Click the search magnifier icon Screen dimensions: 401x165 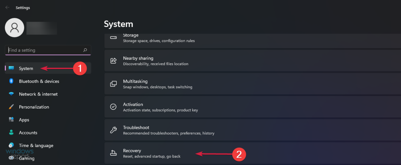[85, 50]
